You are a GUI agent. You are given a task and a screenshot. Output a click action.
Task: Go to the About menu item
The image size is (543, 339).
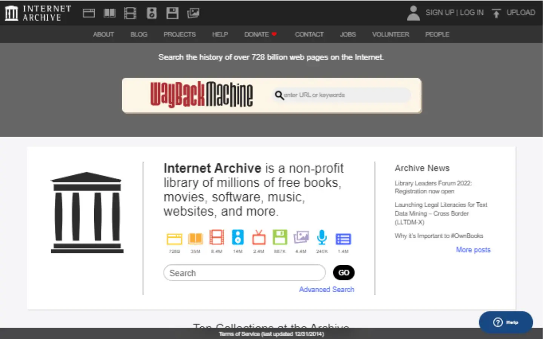point(103,34)
